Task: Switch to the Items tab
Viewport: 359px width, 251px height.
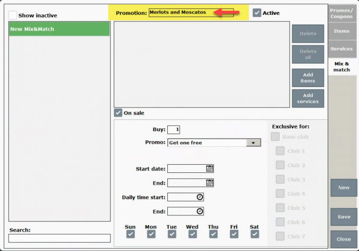Action: click(x=341, y=31)
